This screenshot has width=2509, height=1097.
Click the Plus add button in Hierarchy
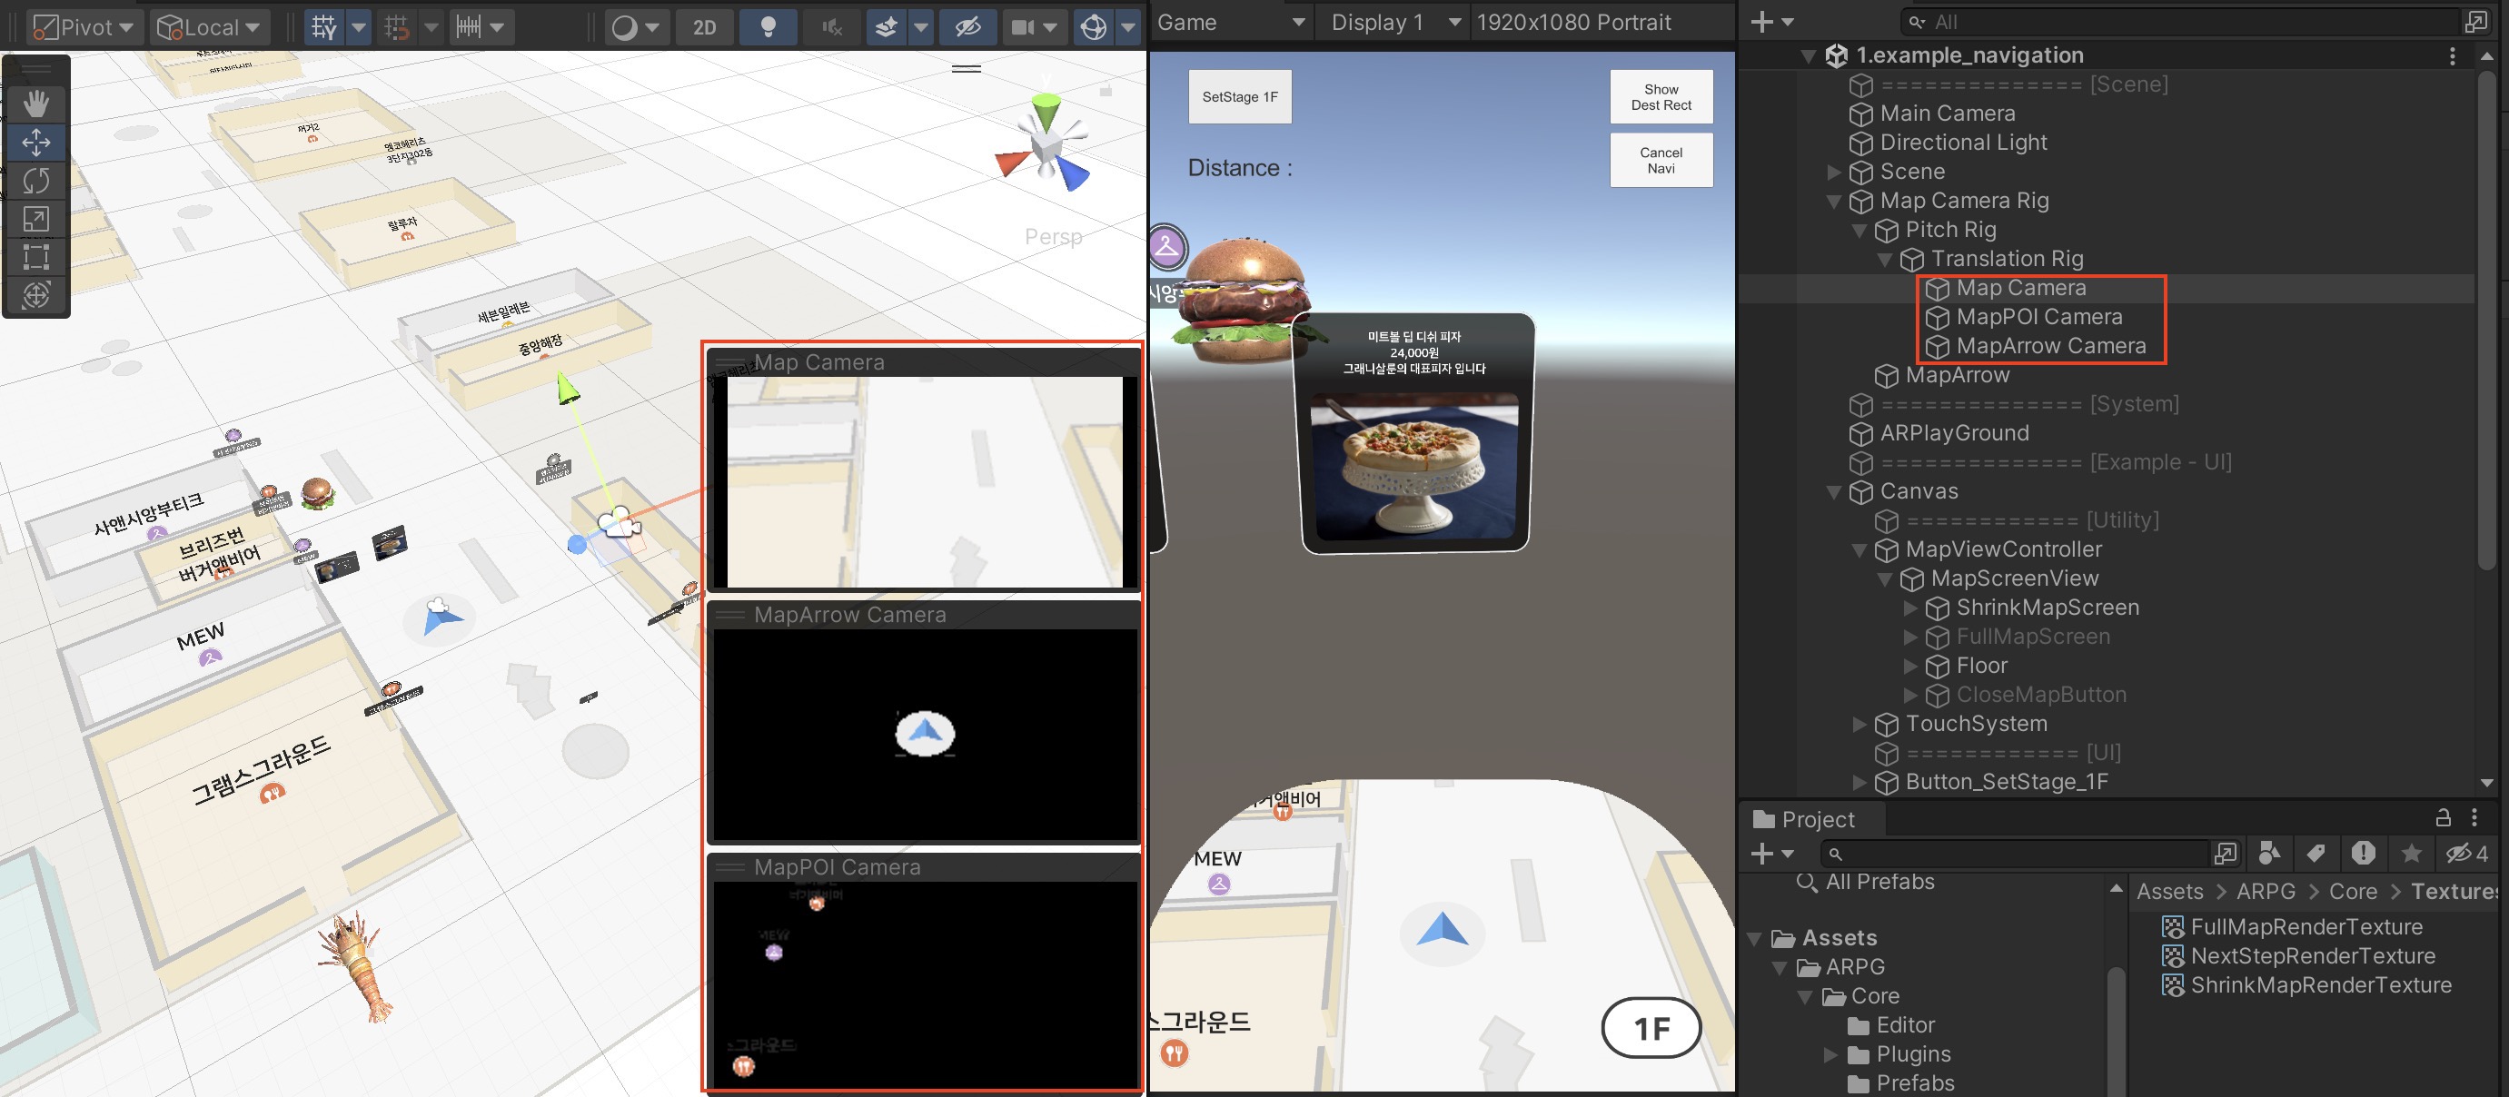1761,22
